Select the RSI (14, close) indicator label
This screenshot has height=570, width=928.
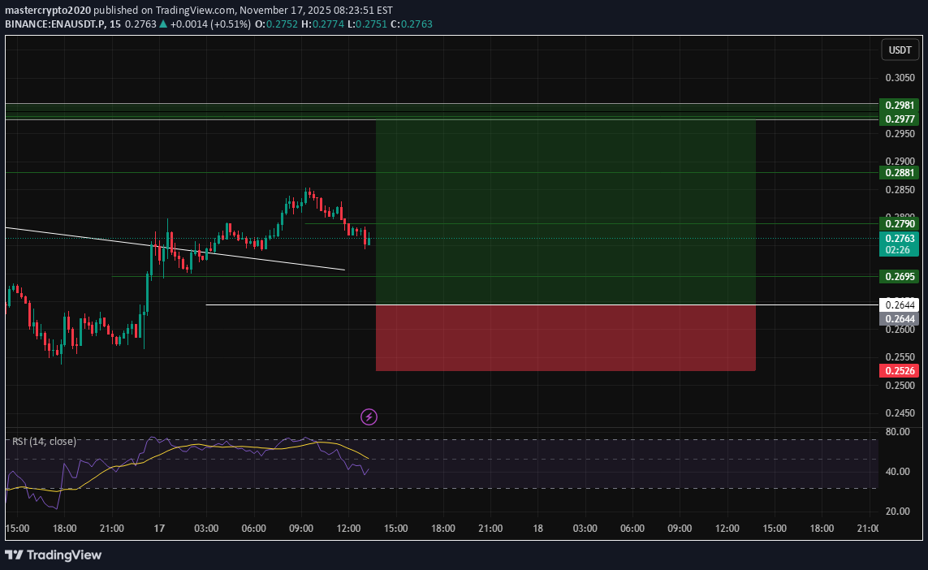pyautogui.click(x=42, y=441)
